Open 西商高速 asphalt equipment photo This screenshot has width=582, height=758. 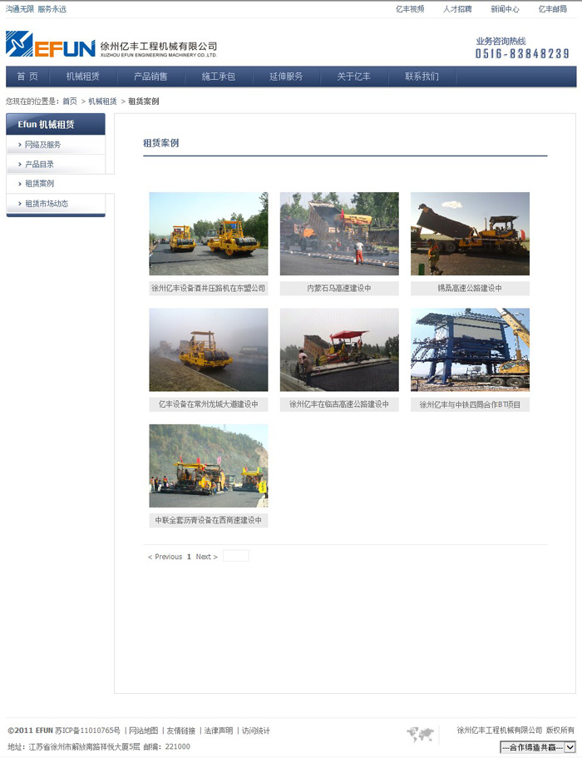pyautogui.click(x=208, y=465)
